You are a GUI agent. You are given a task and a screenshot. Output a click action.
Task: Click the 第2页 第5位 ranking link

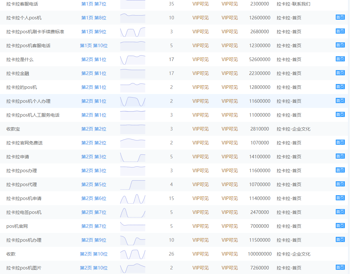tap(94, 184)
